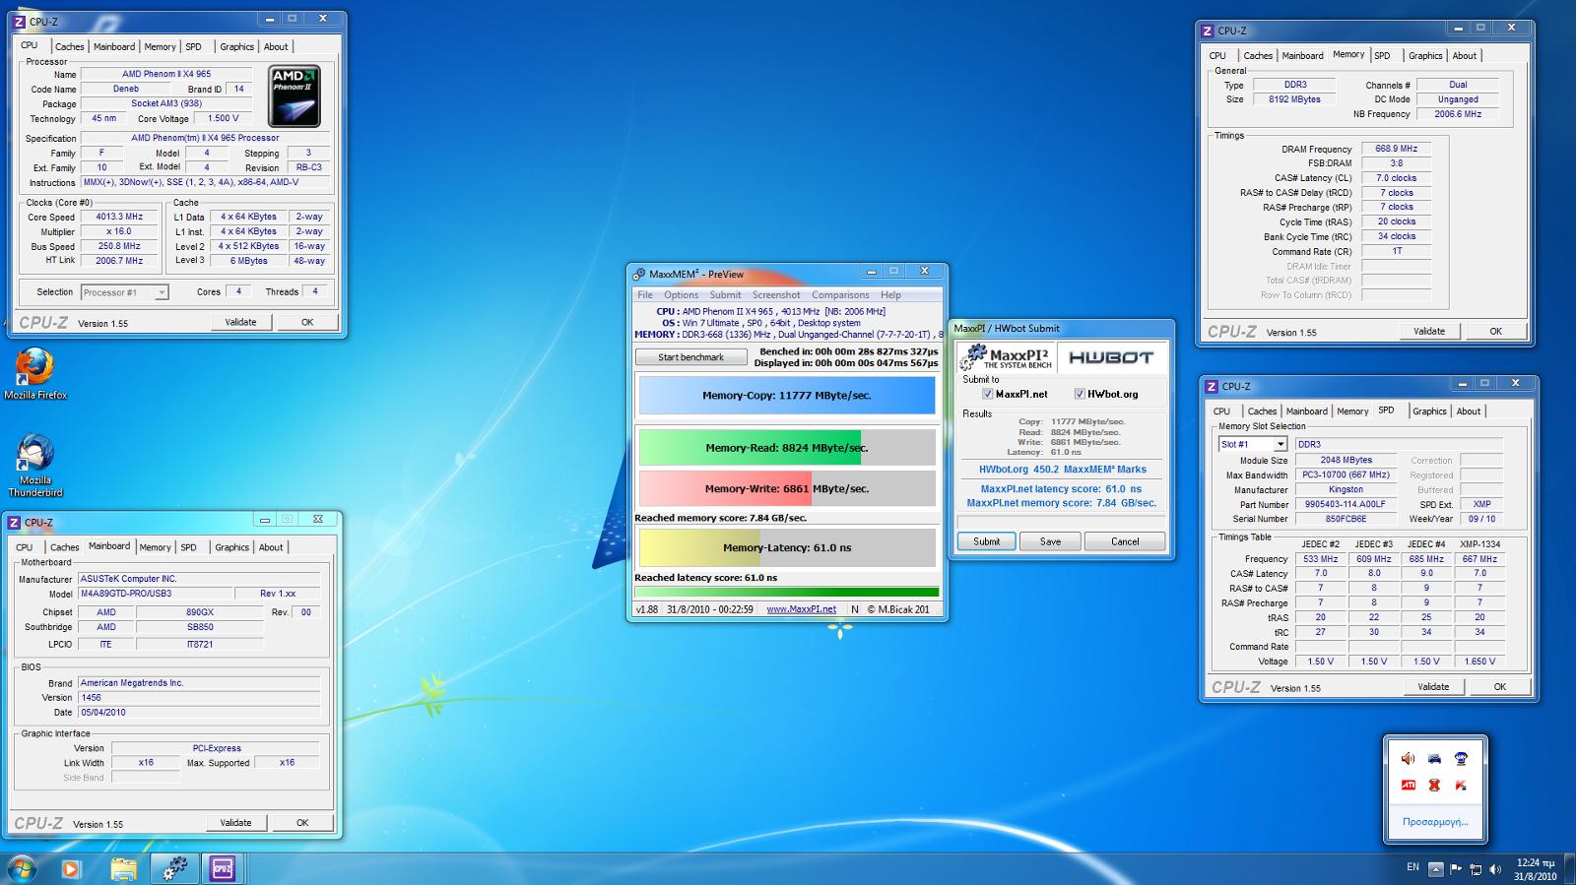Open the Windows Start menu orb

[x=22, y=868]
